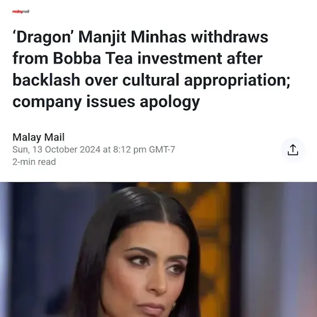Open the malaymail logo at top
The width and height of the screenshot is (317, 317).
[21, 11]
